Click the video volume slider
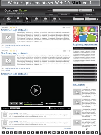 click(x=53, y=103)
